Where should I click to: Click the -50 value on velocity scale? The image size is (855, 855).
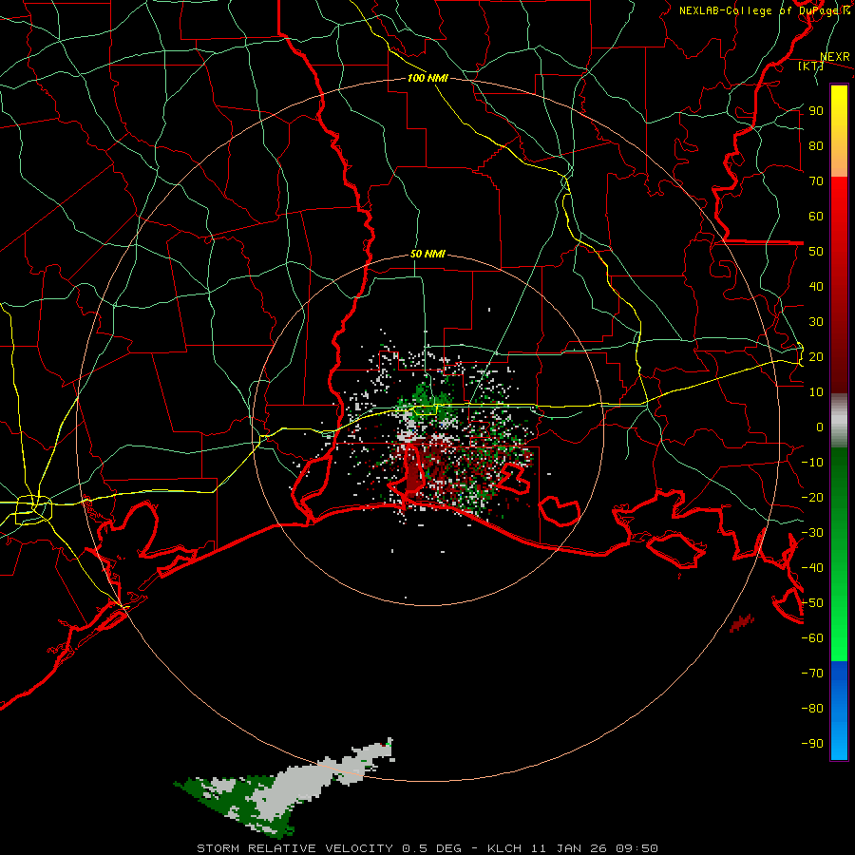pyautogui.click(x=812, y=603)
